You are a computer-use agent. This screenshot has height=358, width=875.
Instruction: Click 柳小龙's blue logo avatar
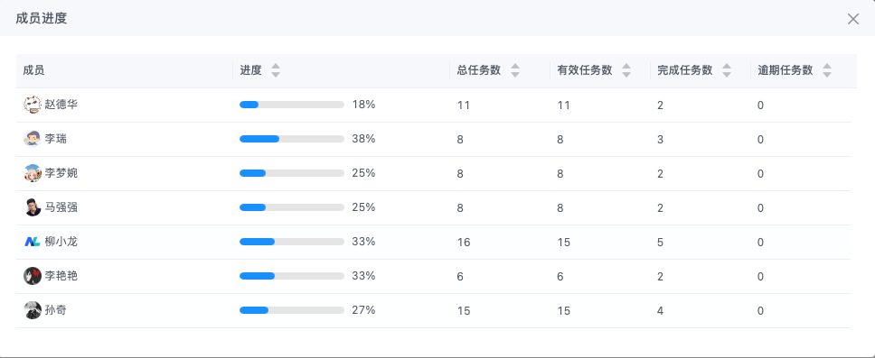[33, 242]
